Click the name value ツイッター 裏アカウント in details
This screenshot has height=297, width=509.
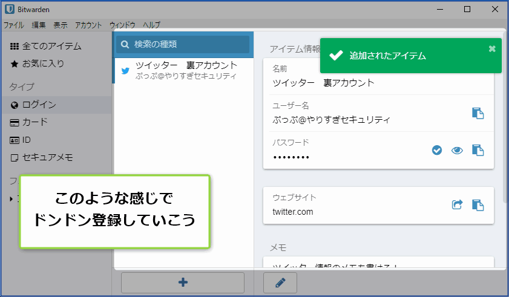[323, 83]
